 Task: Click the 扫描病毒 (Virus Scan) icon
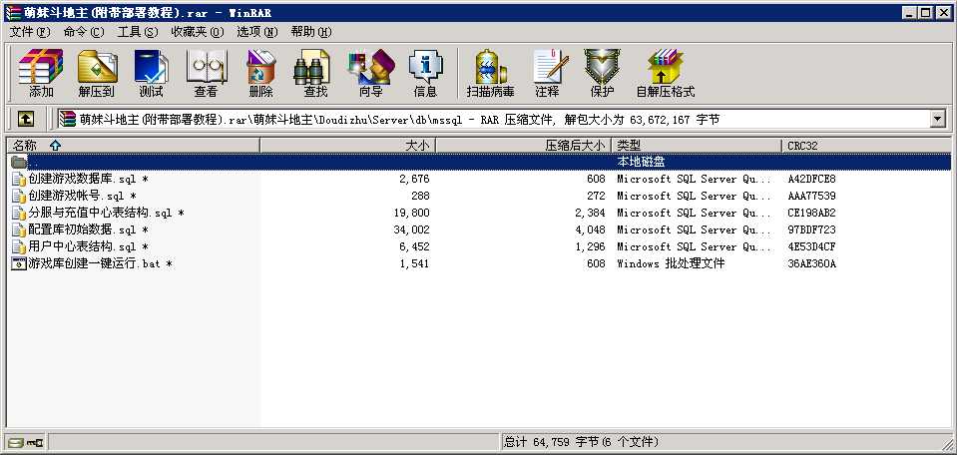pos(491,73)
